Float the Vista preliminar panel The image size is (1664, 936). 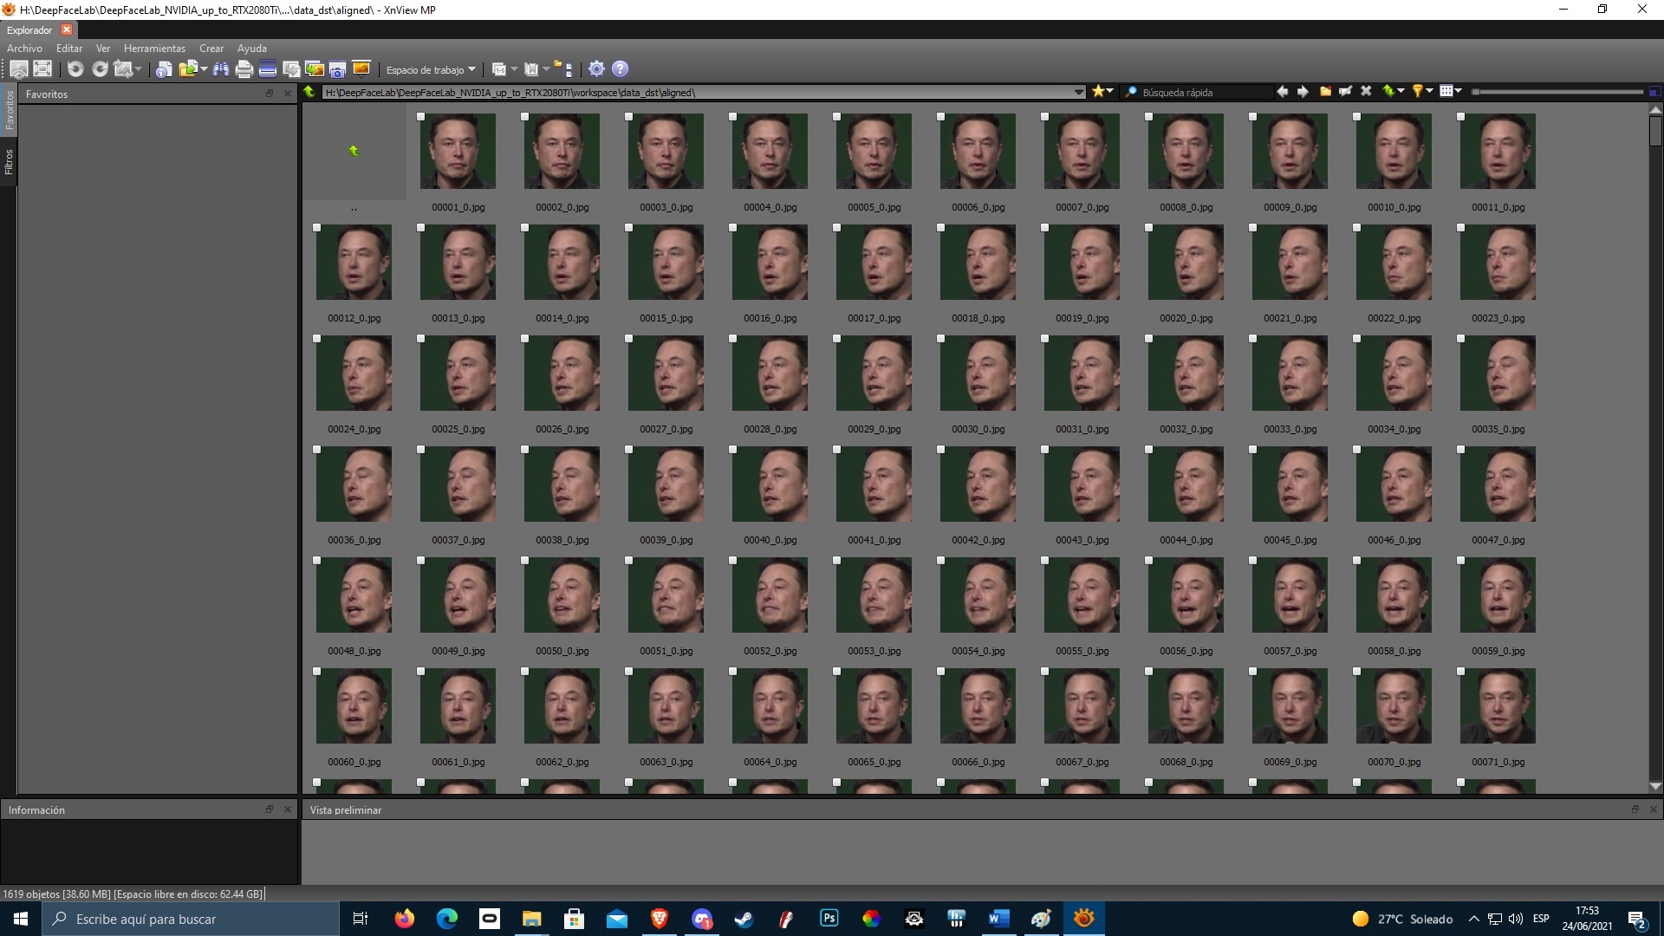tap(1635, 809)
